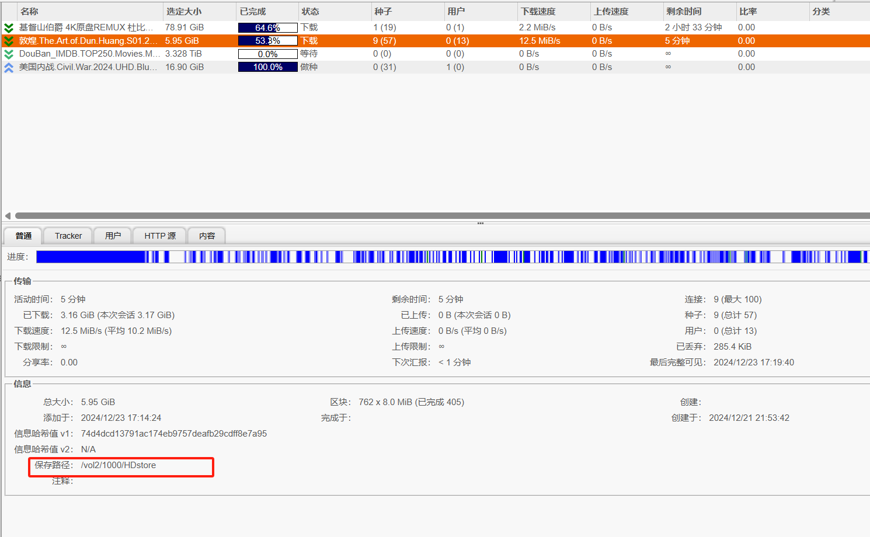Open the HTTP 源 tab
This screenshot has width=870, height=537.
point(160,236)
